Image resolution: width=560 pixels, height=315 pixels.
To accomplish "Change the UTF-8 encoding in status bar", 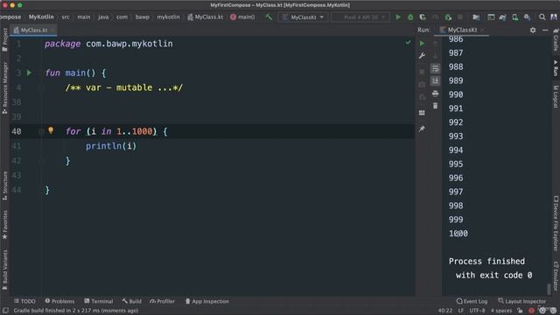I will click(x=477, y=311).
